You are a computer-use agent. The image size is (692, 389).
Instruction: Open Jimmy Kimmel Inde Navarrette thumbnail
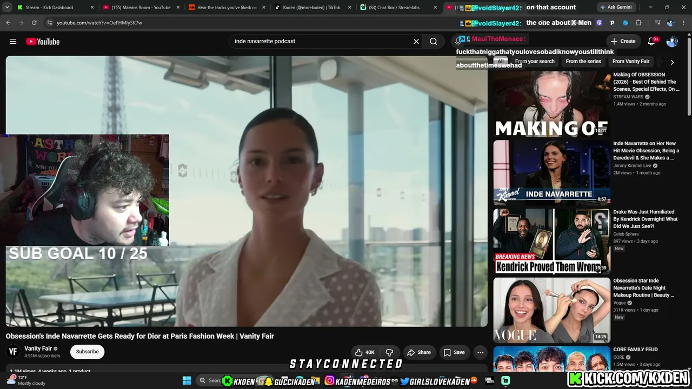point(551,173)
